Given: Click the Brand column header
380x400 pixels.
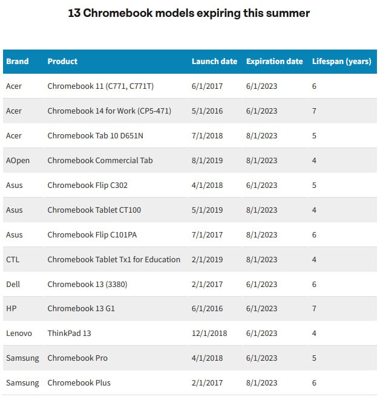Looking at the screenshot, I should (x=18, y=61).
